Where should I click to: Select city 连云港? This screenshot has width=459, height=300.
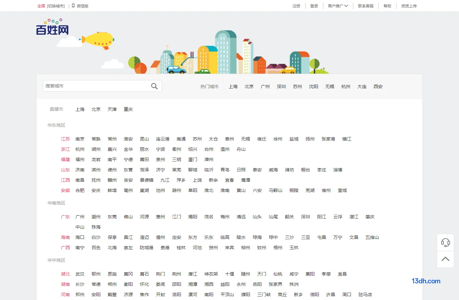[x=163, y=139]
